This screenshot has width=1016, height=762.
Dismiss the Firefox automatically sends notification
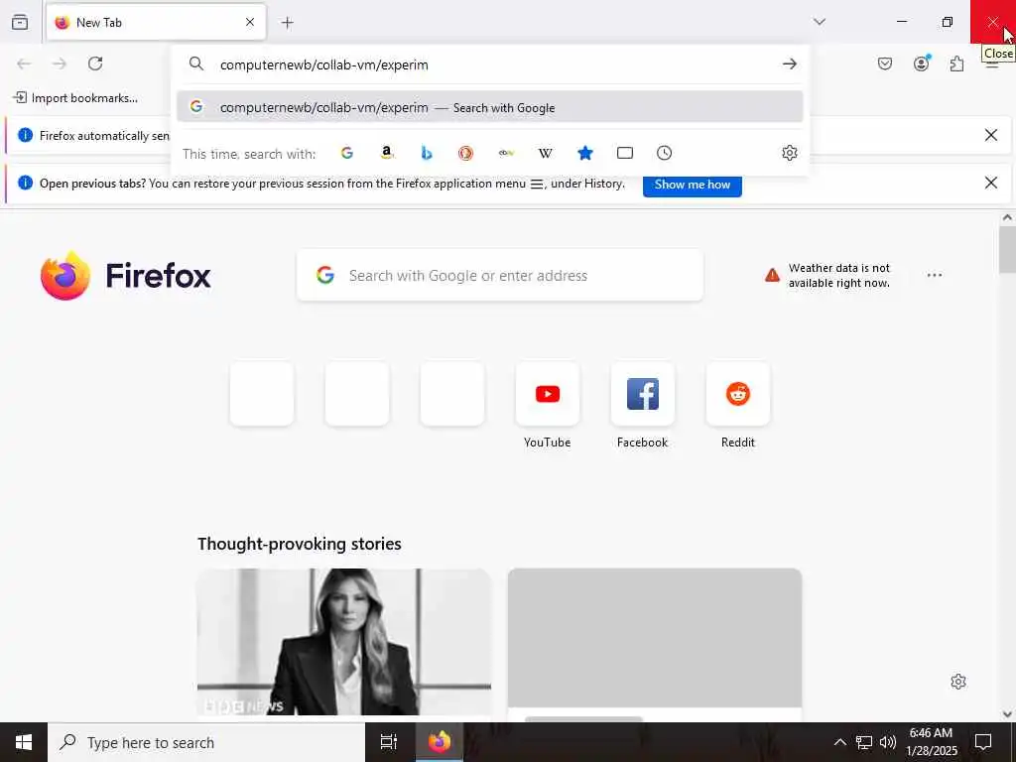pyautogui.click(x=991, y=135)
